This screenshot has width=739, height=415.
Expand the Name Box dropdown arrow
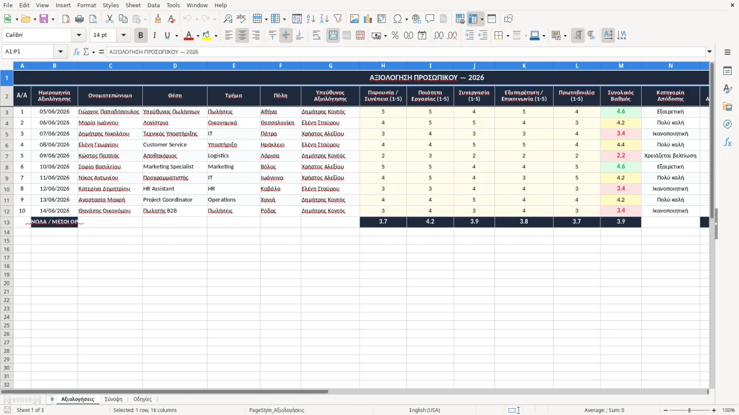pyautogui.click(x=60, y=52)
